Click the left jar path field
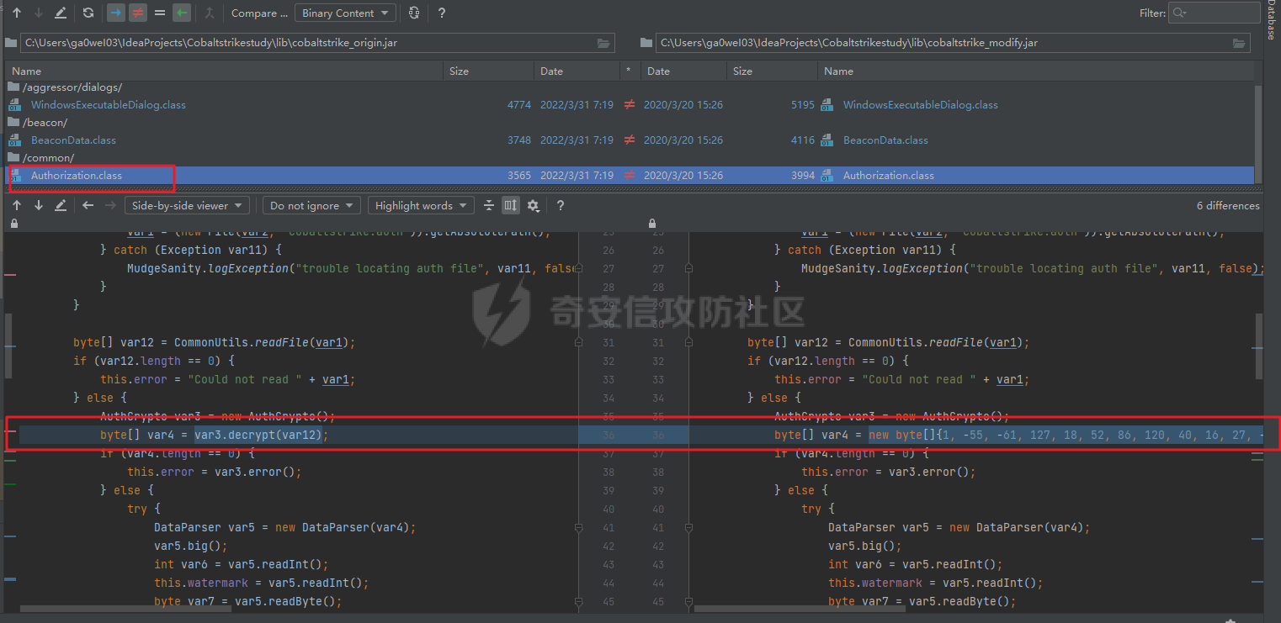Image resolution: width=1281 pixels, height=623 pixels. point(317,43)
